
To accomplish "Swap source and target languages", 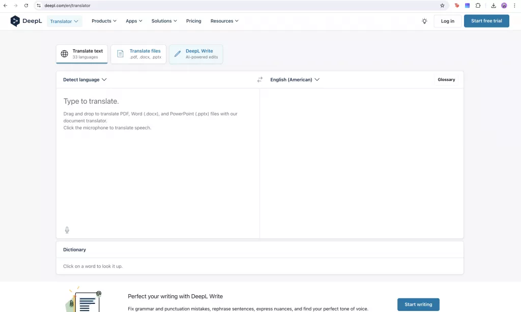I will (260, 80).
